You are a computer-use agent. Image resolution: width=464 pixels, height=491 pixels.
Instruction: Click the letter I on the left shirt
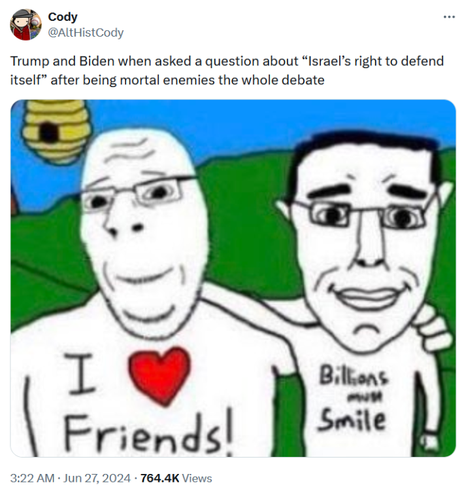(80, 373)
